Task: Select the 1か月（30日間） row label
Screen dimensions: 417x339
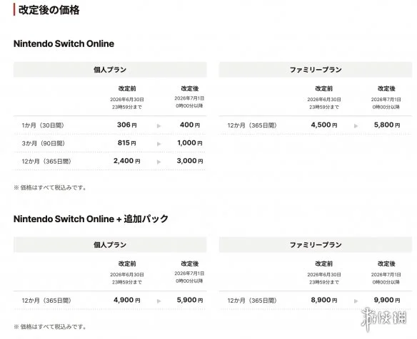Action: 43,125
